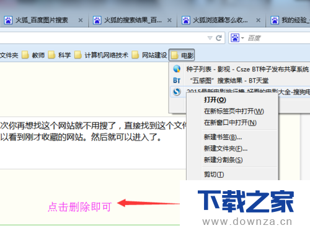Open the 文件夹 bookmark folder label
Viewport: 310px width, 233px height.
(x=9, y=55)
